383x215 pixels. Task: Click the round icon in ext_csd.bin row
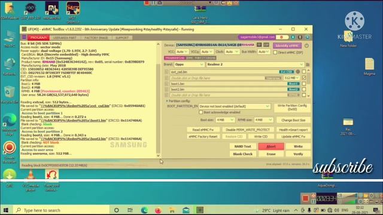[x=298, y=72]
